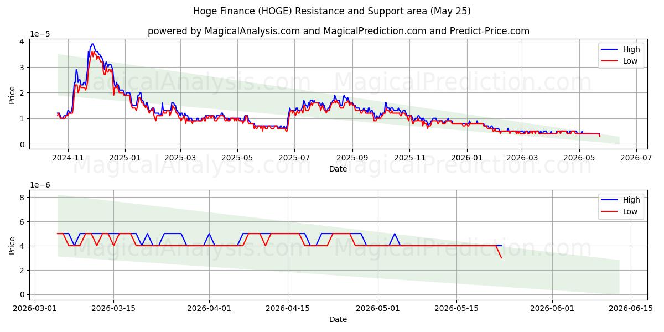This screenshot has height=332, width=664.
Task: Click the 'Price' y-axis label of the top chart
Action: tap(12, 94)
